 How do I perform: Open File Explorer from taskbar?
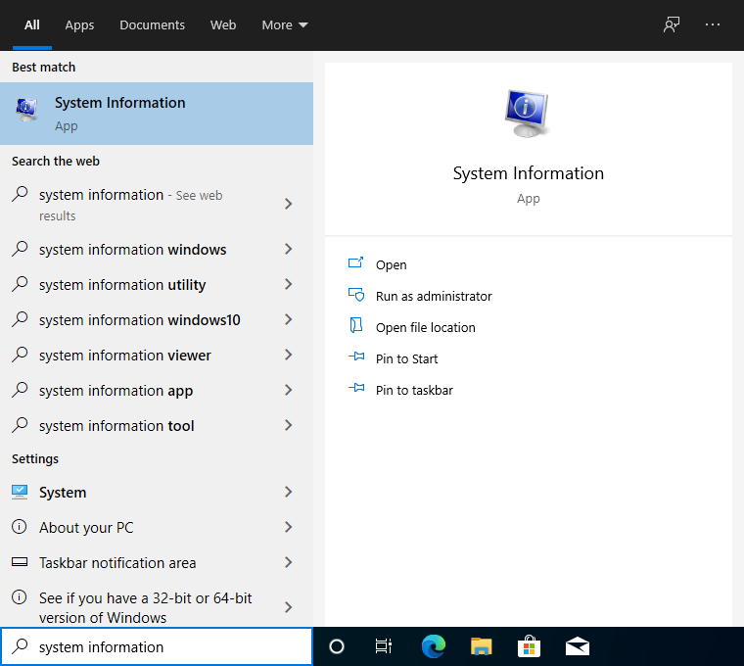click(481, 646)
